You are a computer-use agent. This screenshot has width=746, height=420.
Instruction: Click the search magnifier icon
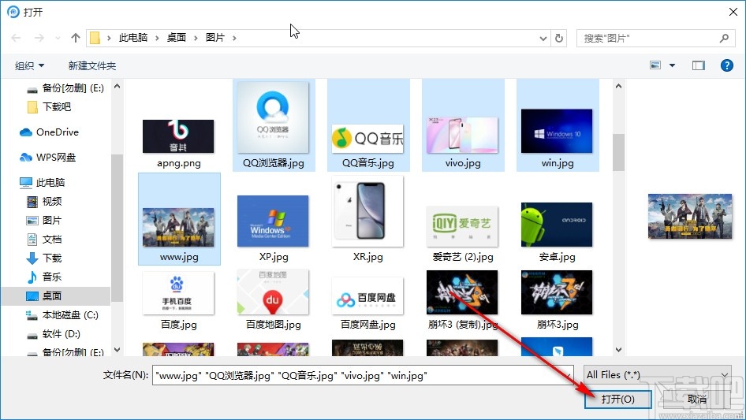(x=724, y=38)
